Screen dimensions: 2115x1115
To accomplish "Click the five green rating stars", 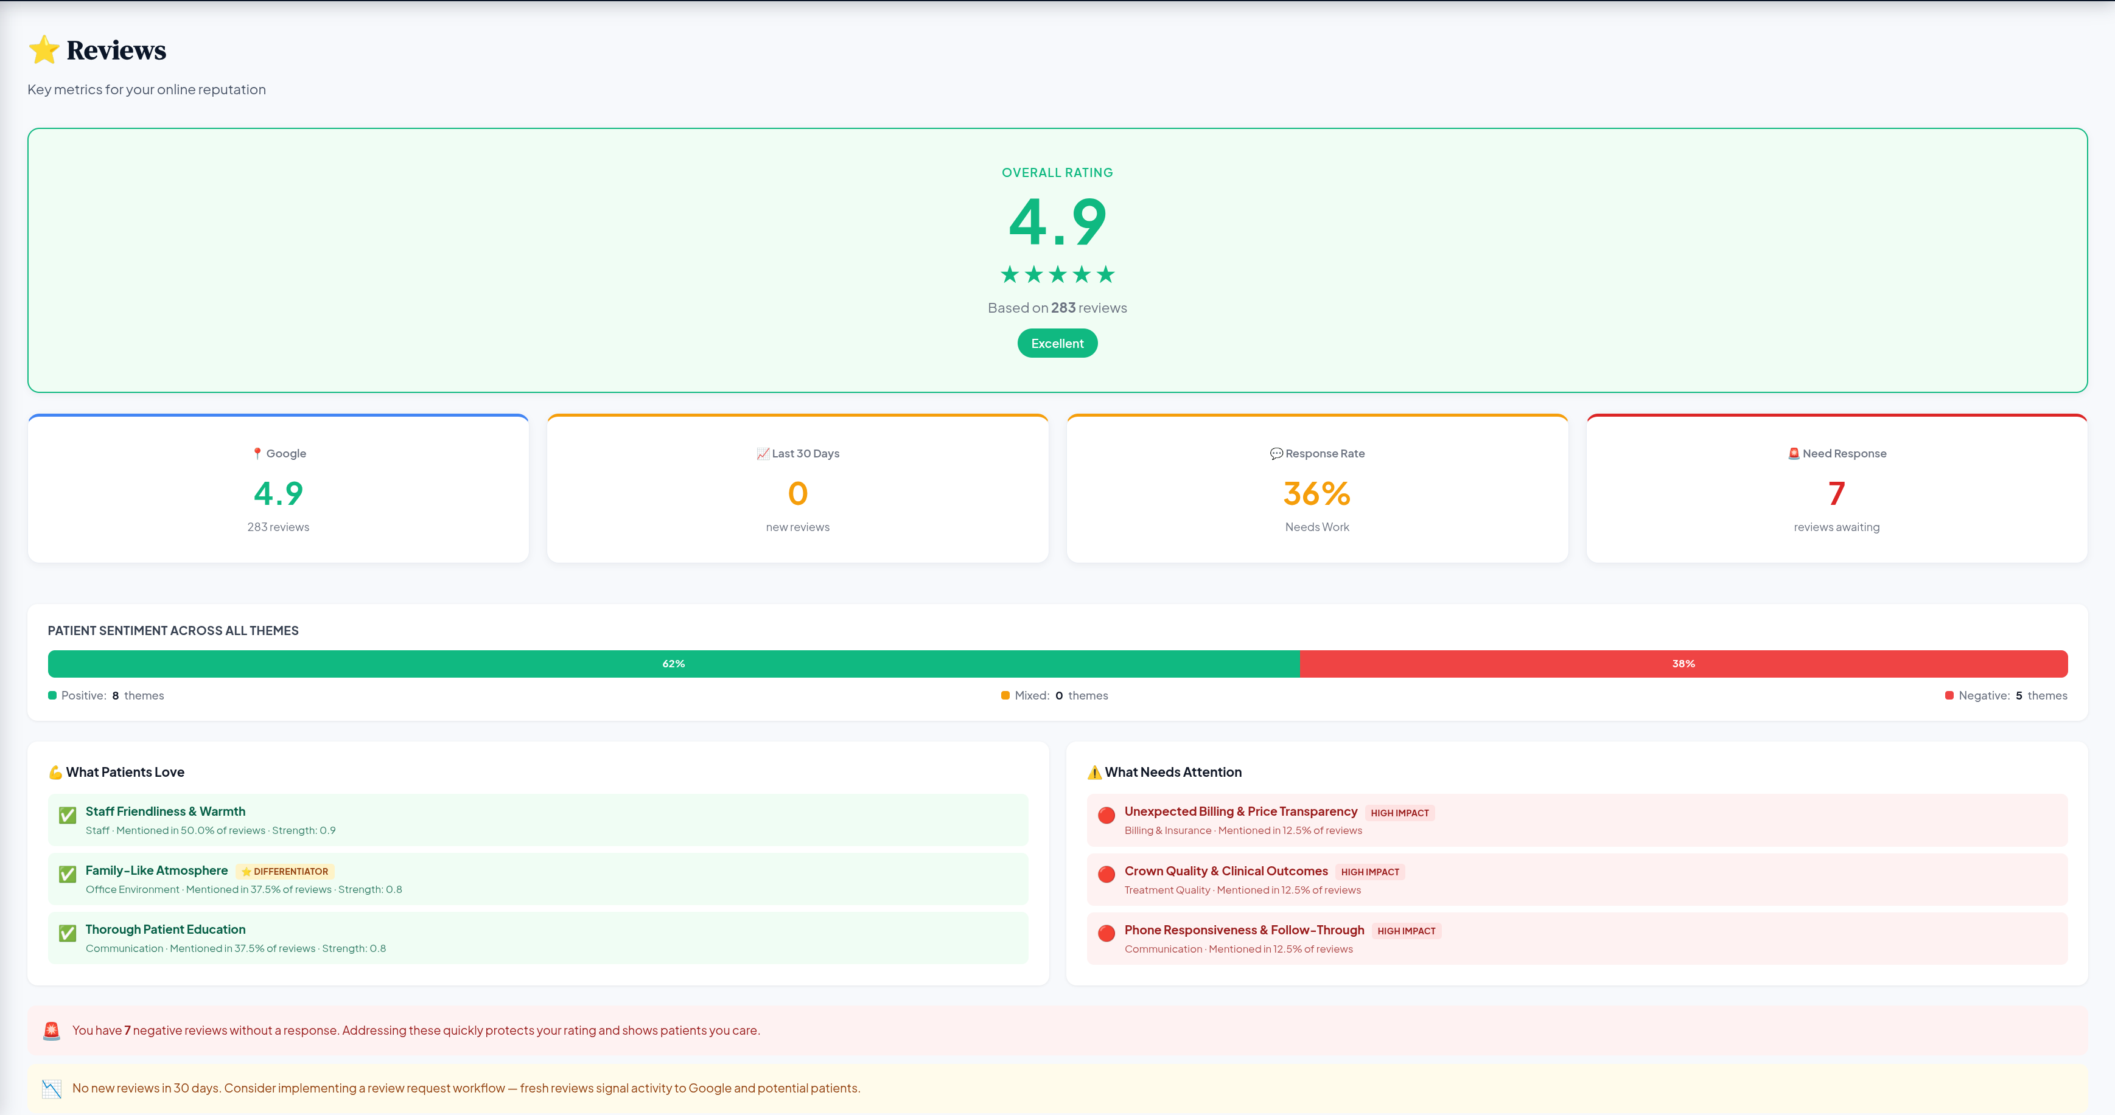I will tap(1058, 274).
